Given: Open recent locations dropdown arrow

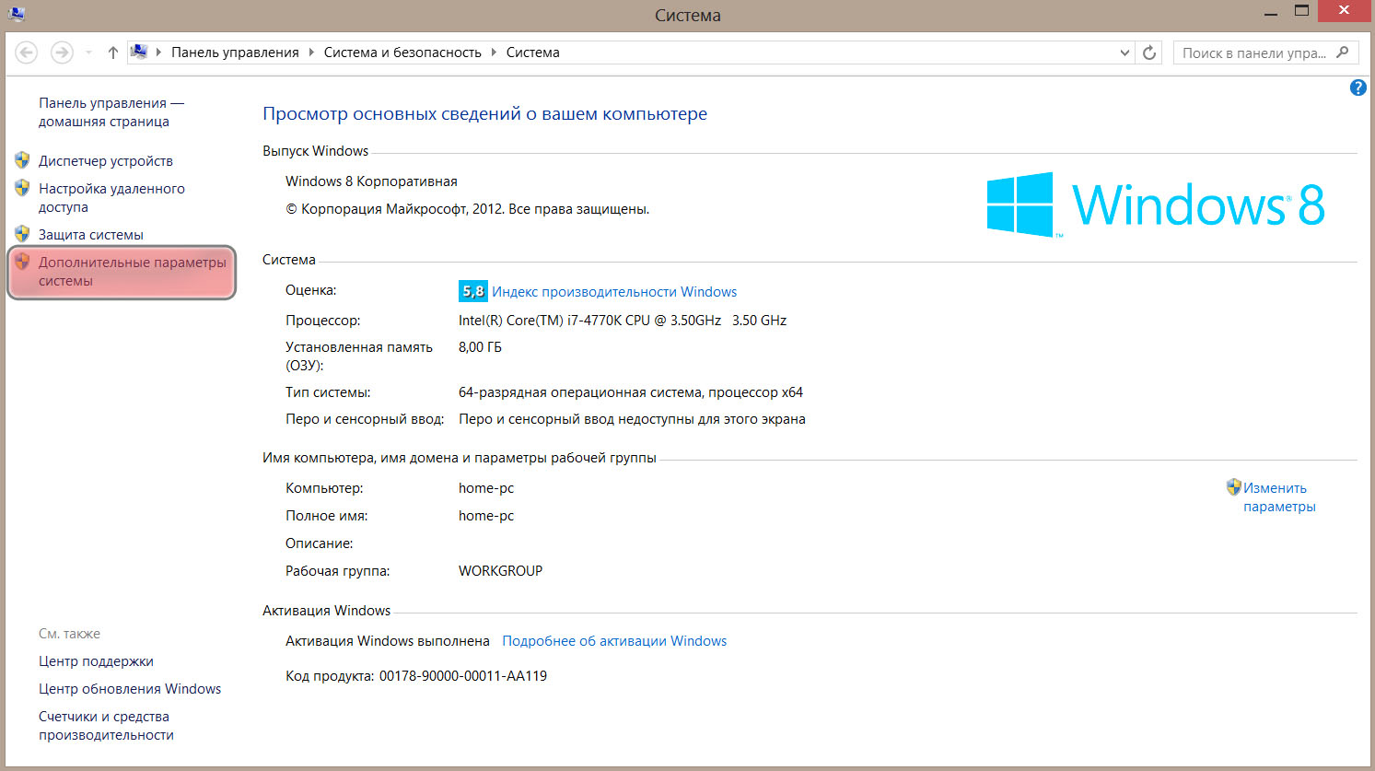Looking at the screenshot, I should point(88,53).
